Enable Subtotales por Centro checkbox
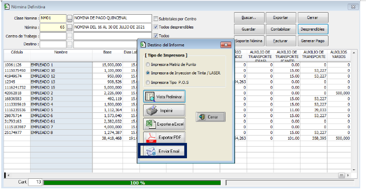The height and width of the screenshot is (192, 366). coord(156,18)
